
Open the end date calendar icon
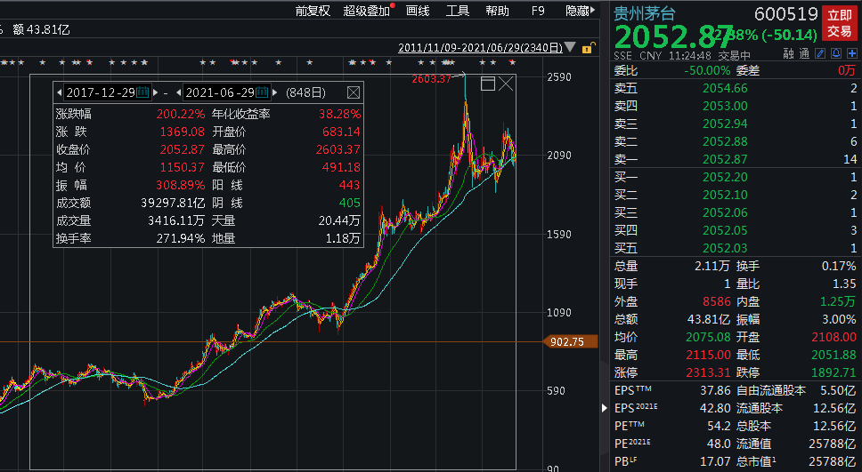262,92
